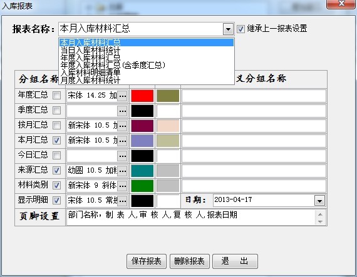357x277 pixels.
Task: Change the black color for 今日汇总
Action: pyautogui.click(x=142, y=156)
